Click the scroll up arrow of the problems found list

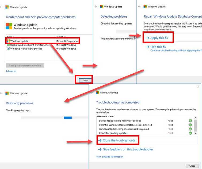195,118
